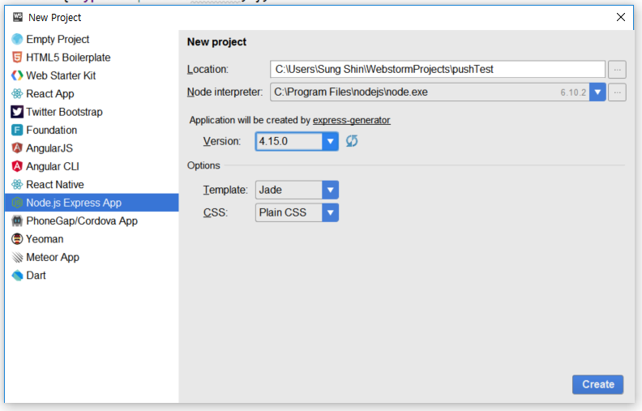The height and width of the screenshot is (411, 642).
Task: Click the Meteor App streak icon
Action: pos(17,257)
